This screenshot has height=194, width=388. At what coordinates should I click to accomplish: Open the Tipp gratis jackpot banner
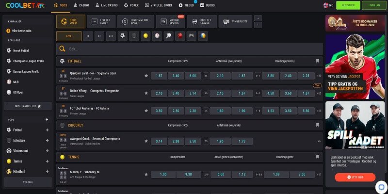point(355,66)
